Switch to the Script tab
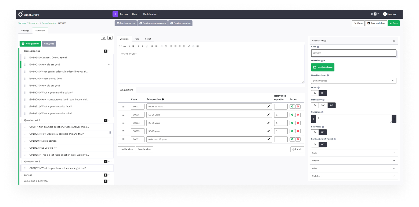This screenshot has width=419, height=207. [148, 39]
